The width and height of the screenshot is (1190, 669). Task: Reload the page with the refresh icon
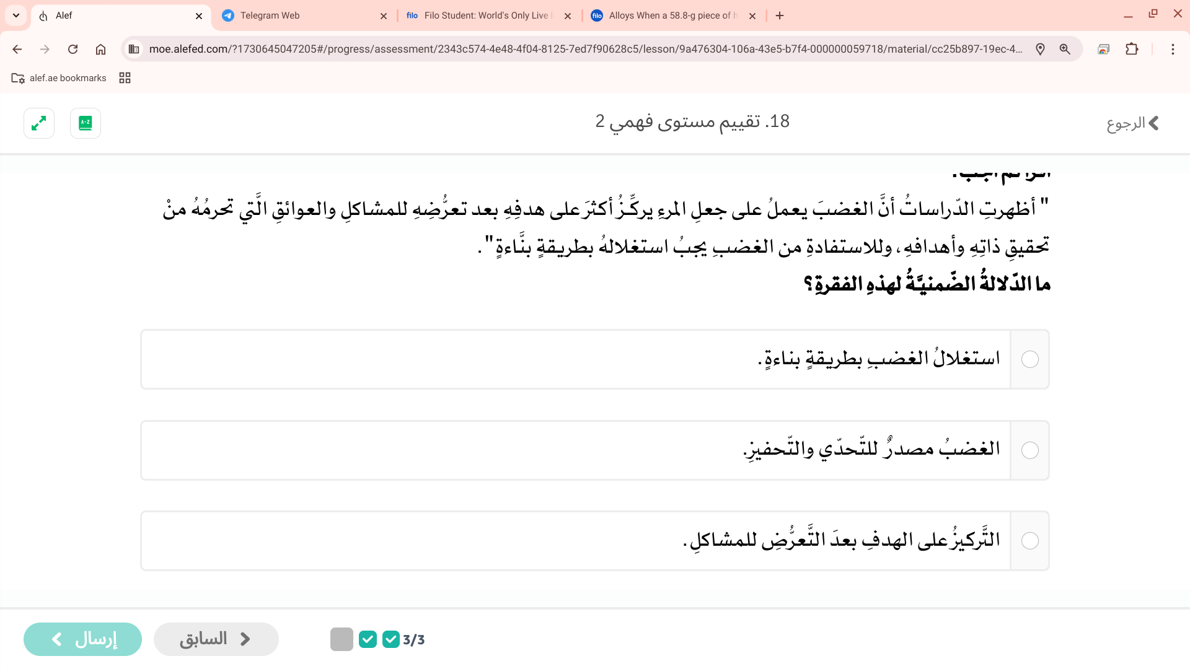point(73,49)
